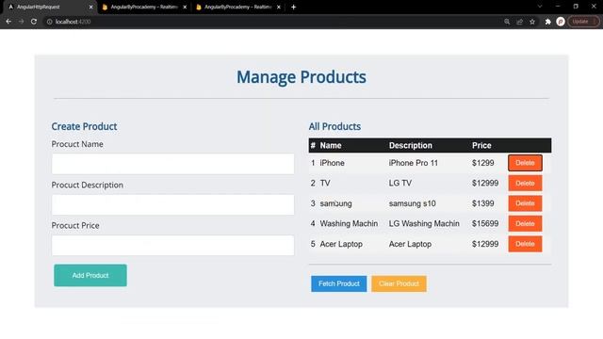Click the Fetch Product button
This screenshot has height=339, width=603.
[x=339, y=283]
